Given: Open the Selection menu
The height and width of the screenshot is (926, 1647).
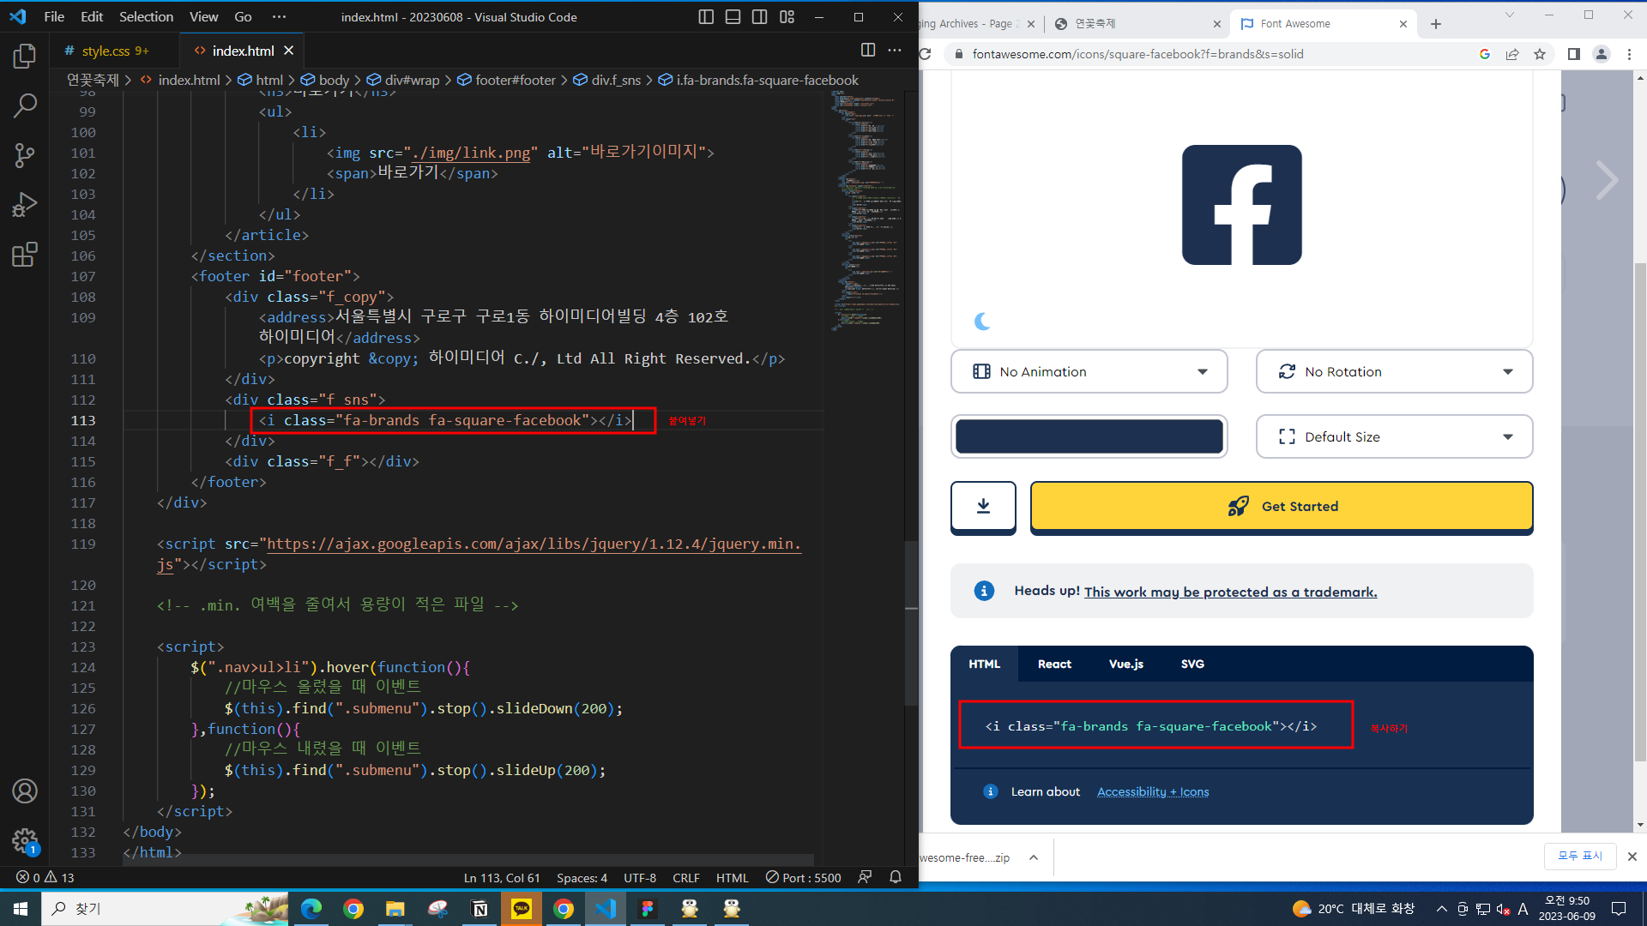Looking at the screenshot, I should pos(146,17).
